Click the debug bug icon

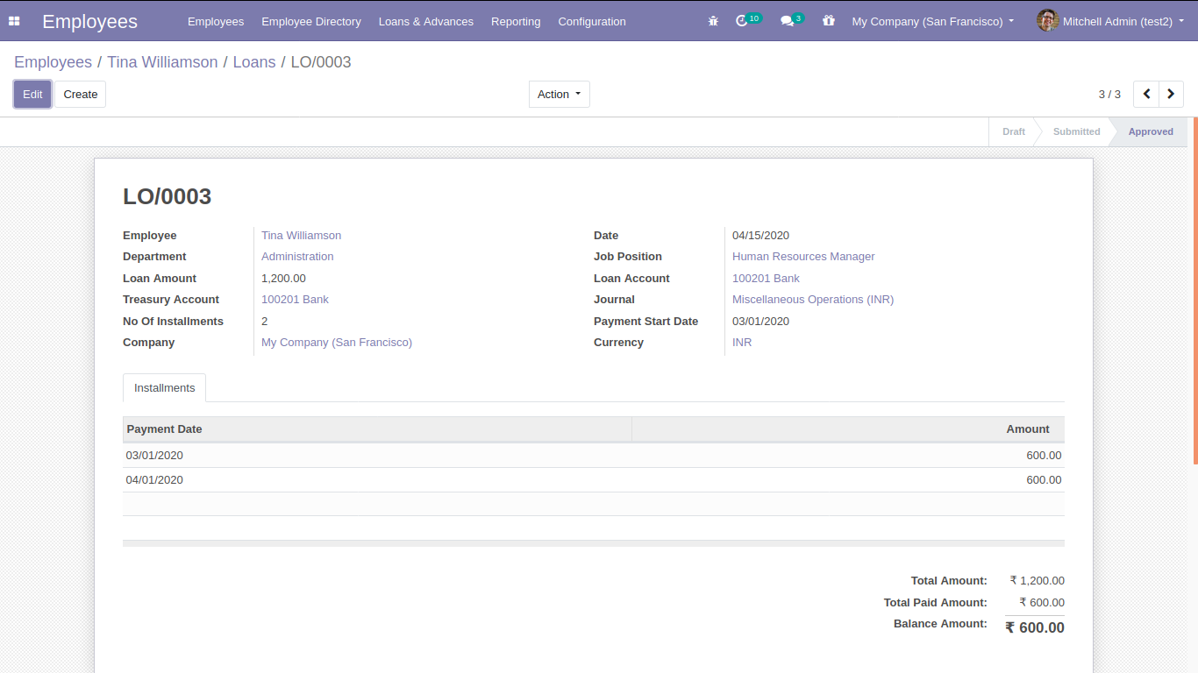713,21
